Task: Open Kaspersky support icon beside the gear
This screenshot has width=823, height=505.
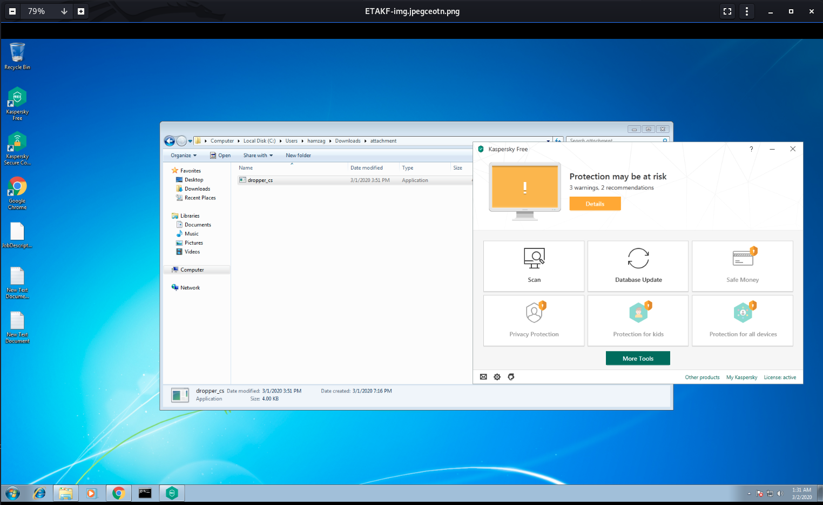Action: (511, 377)
